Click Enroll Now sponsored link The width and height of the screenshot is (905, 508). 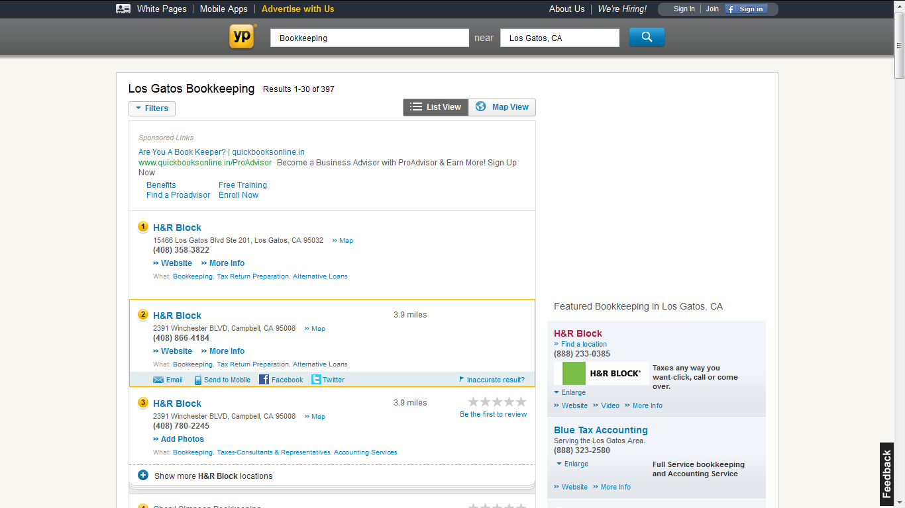tap(239, 195)
